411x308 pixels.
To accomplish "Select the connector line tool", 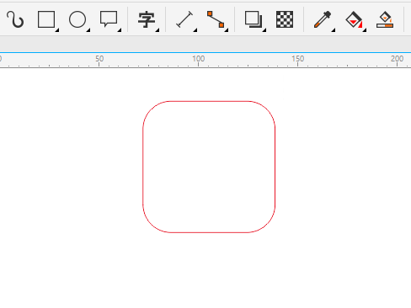I will point(216,19).
